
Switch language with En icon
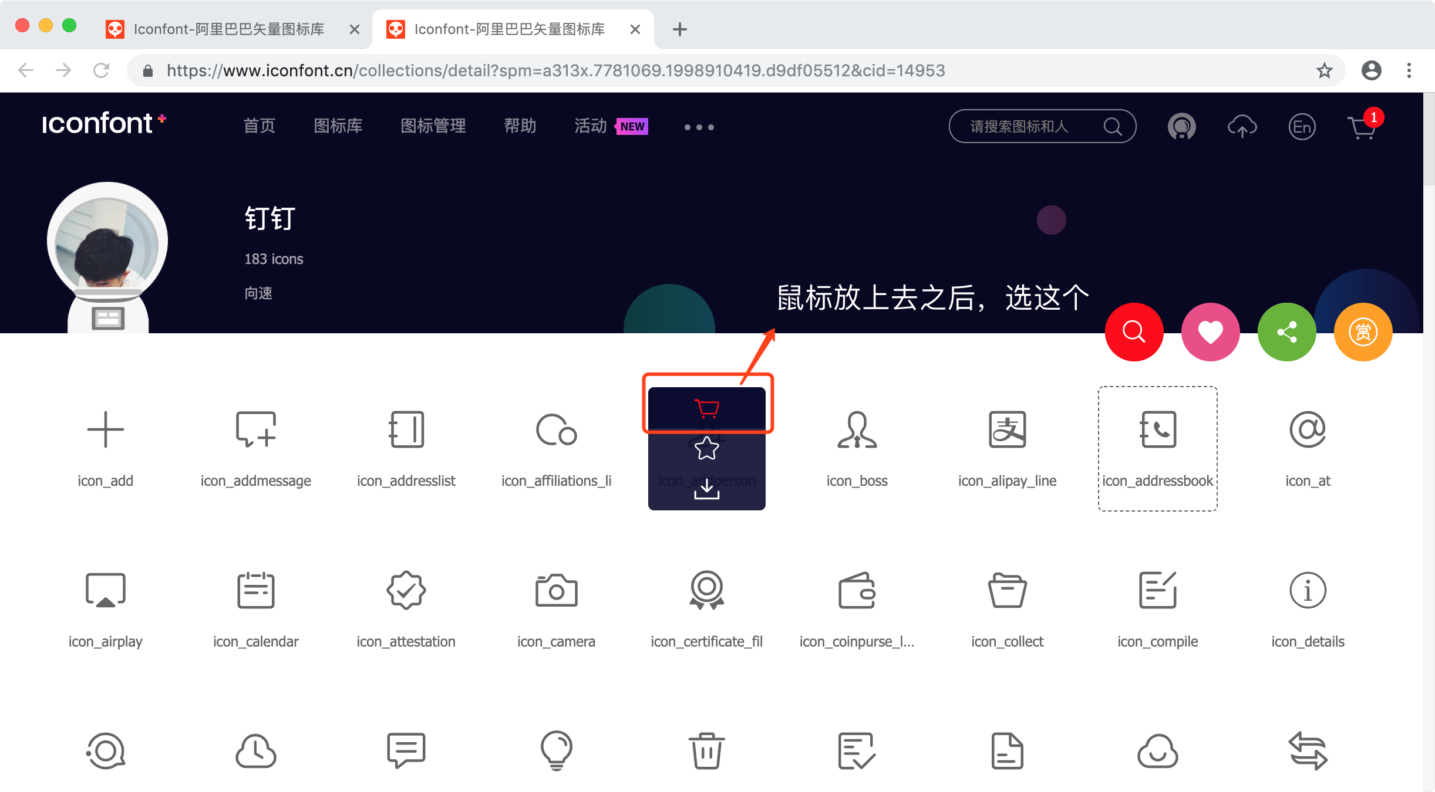1302,127
